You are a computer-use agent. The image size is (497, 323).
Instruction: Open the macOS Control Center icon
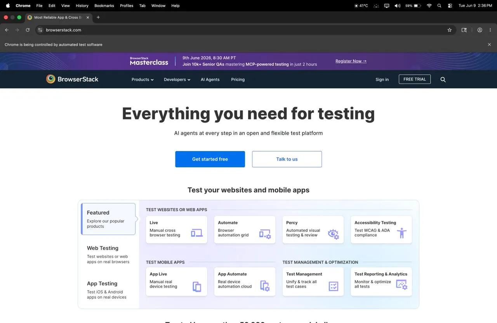coord(450,6)
